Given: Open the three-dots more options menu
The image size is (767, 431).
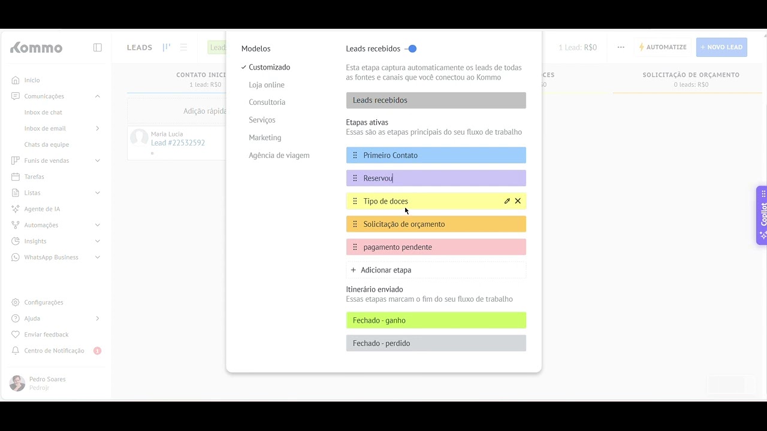Looking at the screenshot, I should point(621,47).
